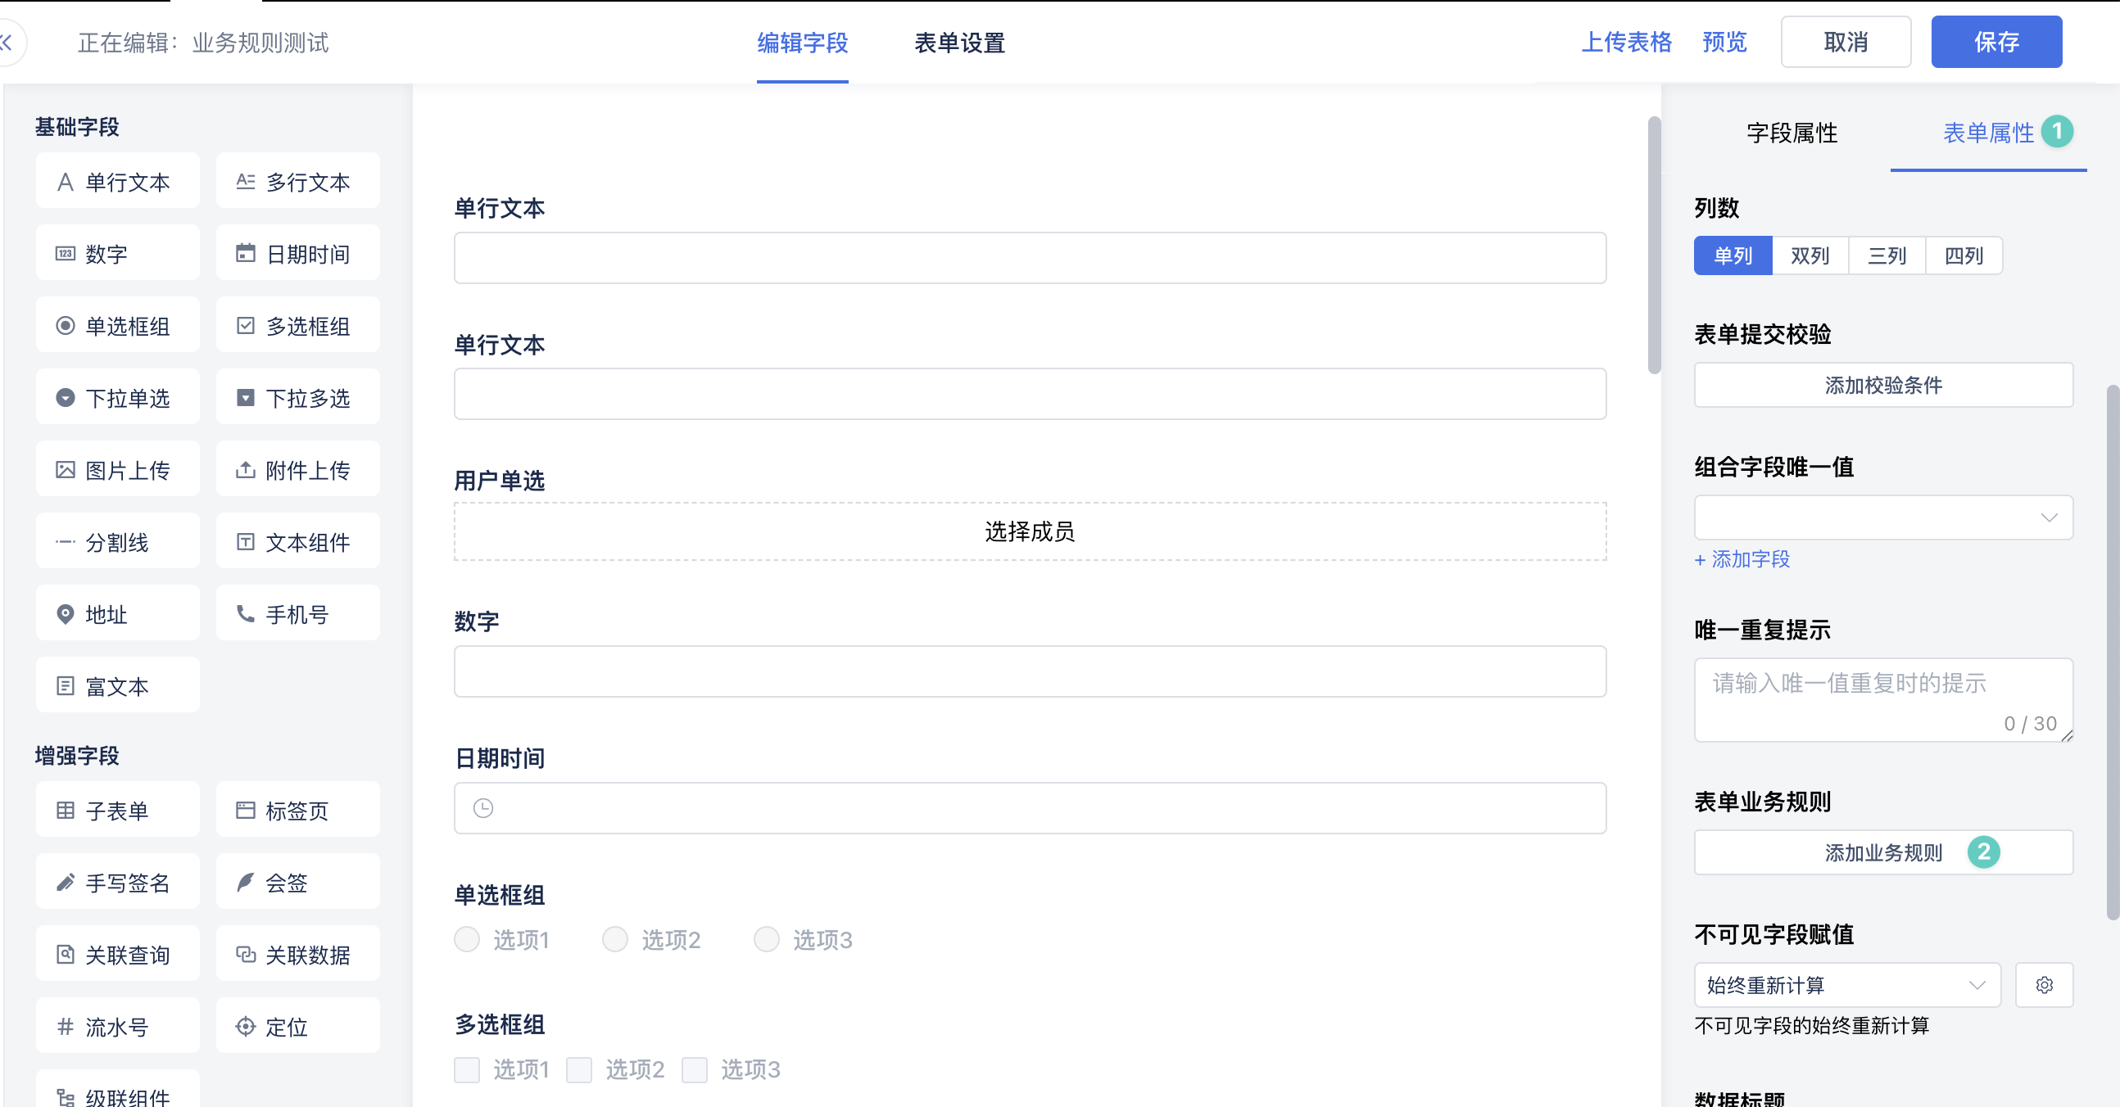
Task: Click the 图片上传 image icon
Action: [x=65, y=470]
